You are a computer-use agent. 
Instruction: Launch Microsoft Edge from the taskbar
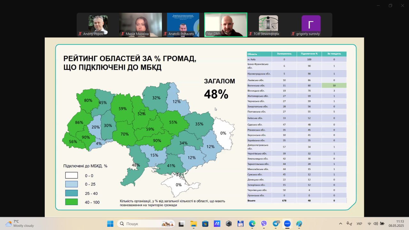click(252, 224)
